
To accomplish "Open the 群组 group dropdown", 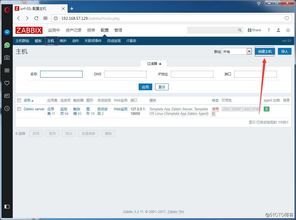I will tap(237, 52).
